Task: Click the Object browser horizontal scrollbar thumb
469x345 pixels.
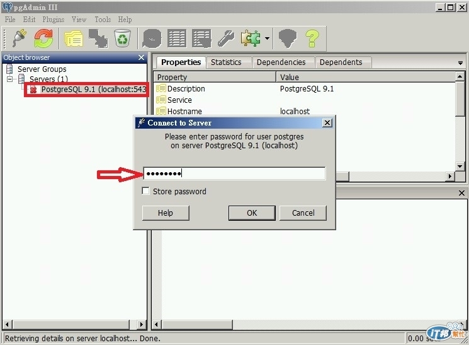Action: pos(71,324)
